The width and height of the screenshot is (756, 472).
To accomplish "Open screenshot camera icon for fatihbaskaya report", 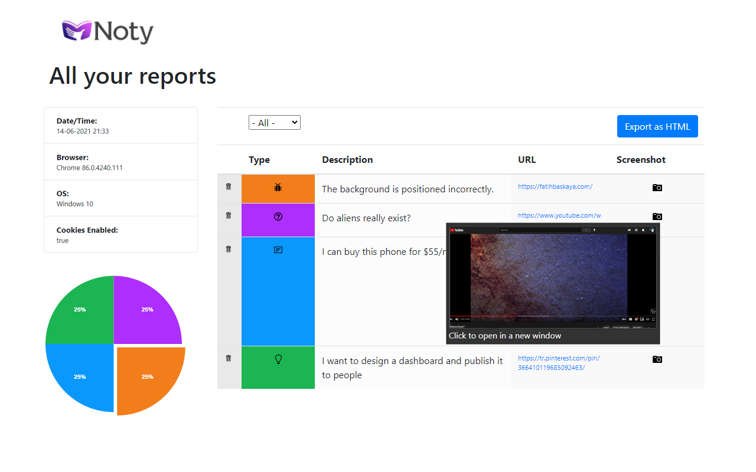I will 657,188.
